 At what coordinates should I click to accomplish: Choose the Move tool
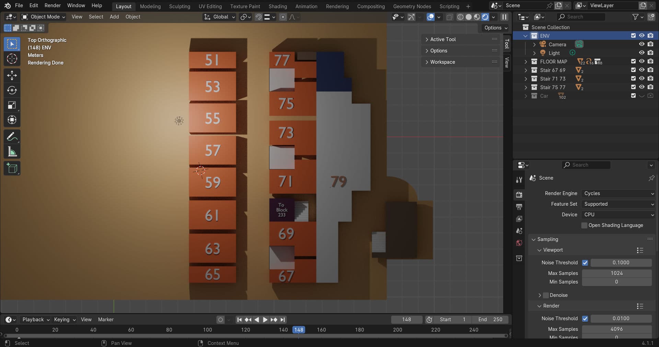[x=12, y=75]
